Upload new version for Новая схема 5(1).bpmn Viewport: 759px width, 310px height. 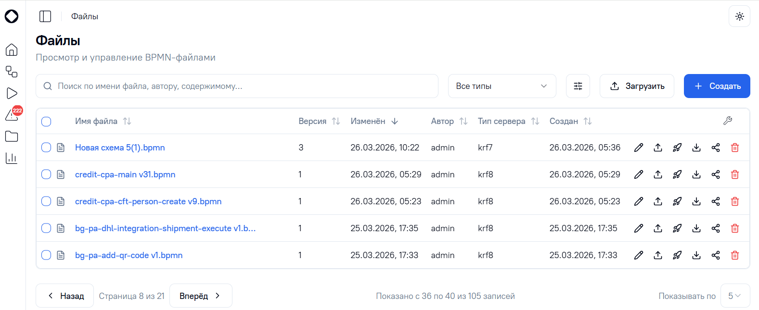click(x=658, y=148)
